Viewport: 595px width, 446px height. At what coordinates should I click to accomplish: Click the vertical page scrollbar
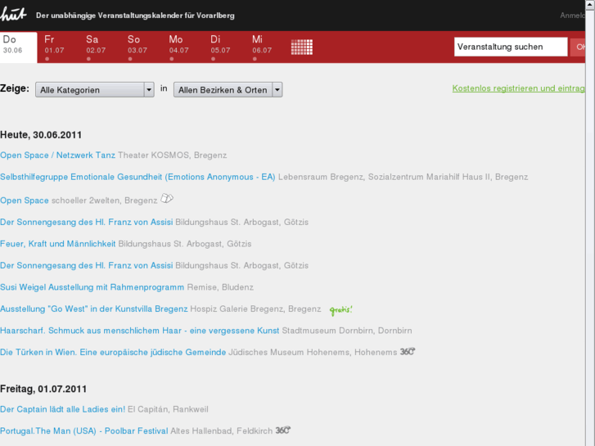click(590, 223)
